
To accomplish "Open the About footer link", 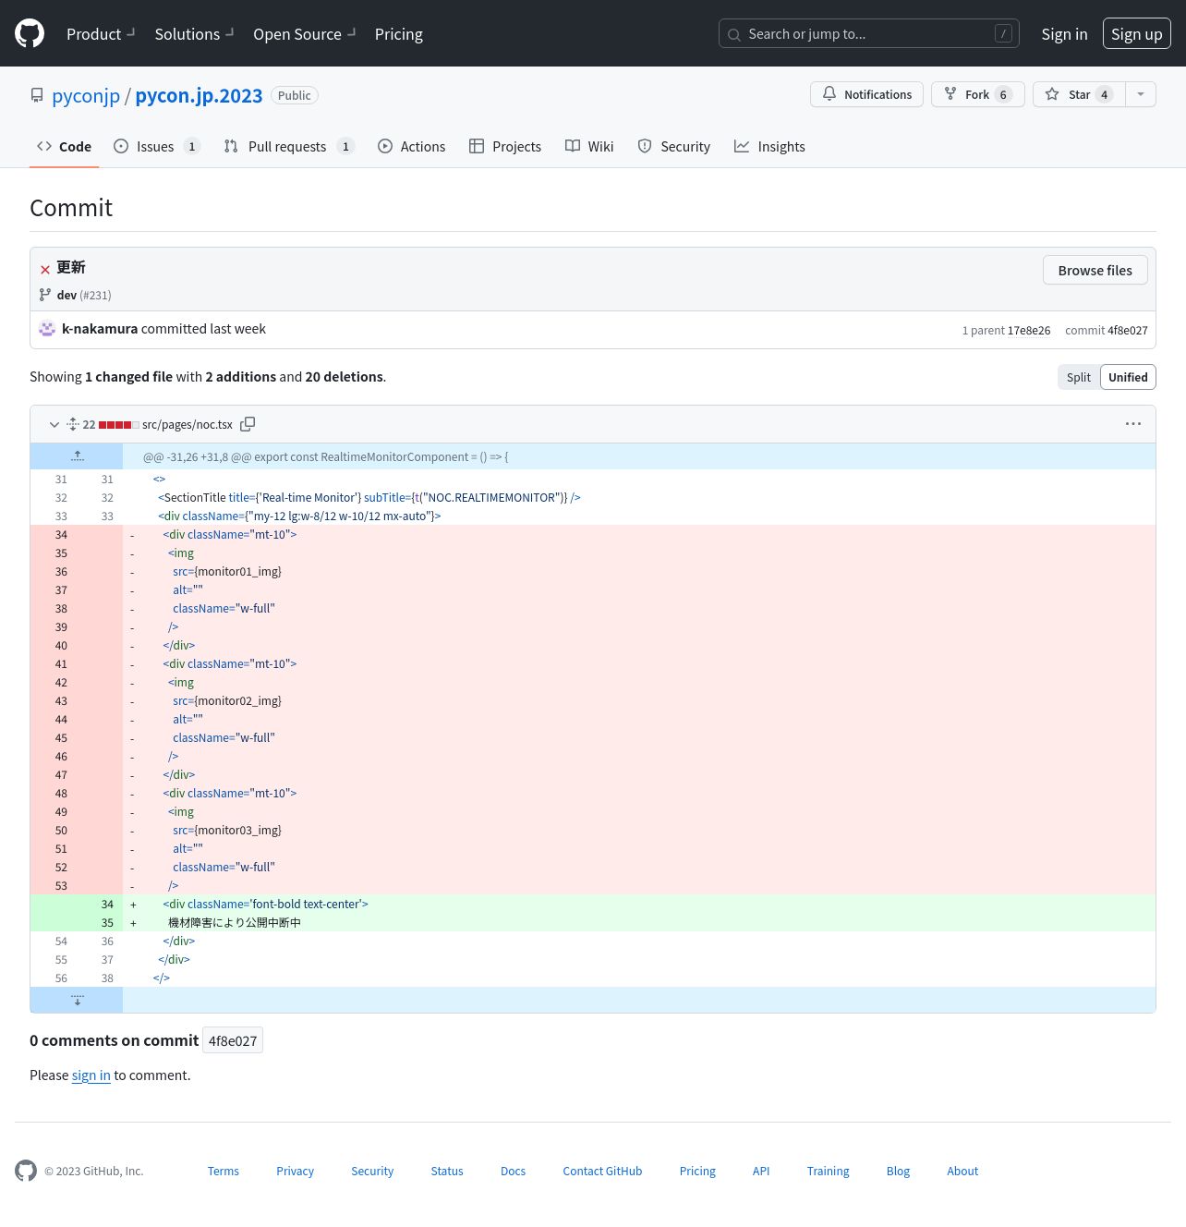I will (962, 1171).
